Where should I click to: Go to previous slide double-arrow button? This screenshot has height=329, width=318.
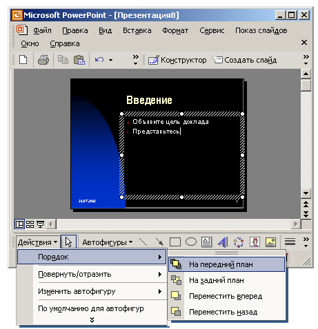click(306, 204)
